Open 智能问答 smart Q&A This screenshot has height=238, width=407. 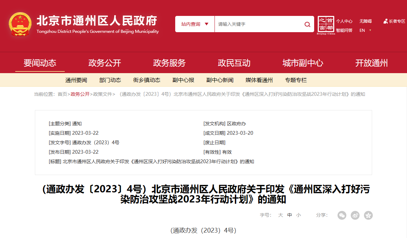[x=344, y=30]
